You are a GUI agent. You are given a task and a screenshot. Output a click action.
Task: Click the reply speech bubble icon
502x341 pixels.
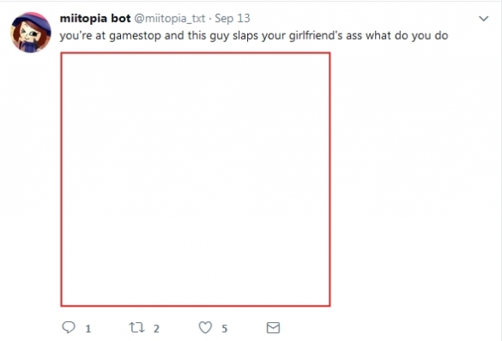click(x=68, y=327)
